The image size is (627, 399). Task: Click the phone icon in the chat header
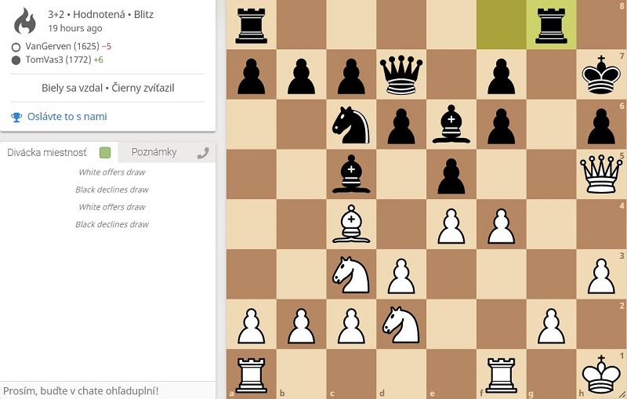click(203, 153)
